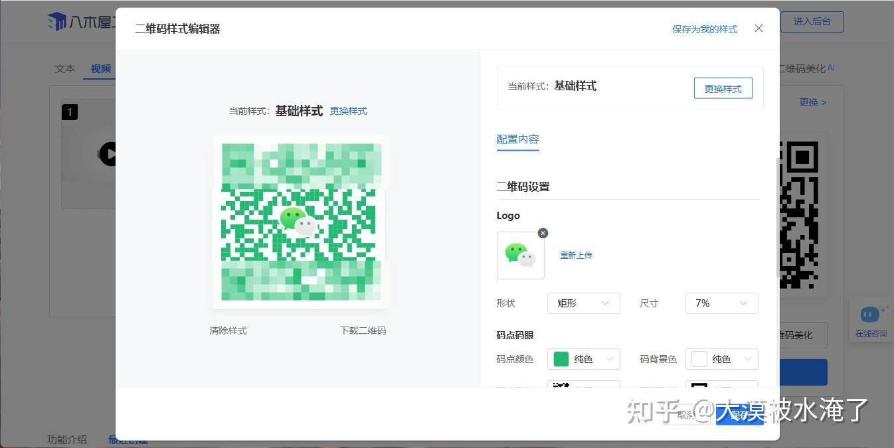Click 进入后台 button in background page
The width and height of the screenshot is (894, 448).
[x=812, y=21]
